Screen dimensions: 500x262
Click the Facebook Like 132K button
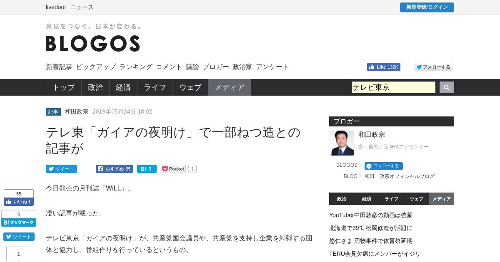383,67
